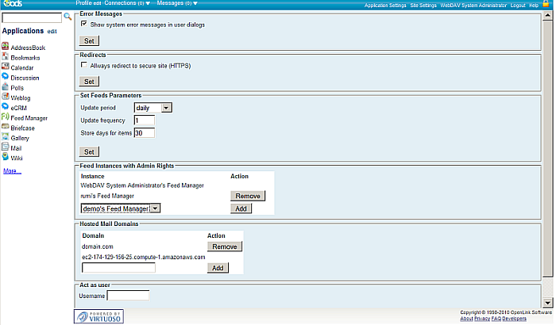Click the Powered by Virtuoso logo
This screenshot has height=325, width=556.
pyautogui.click(x=98, y=316)
